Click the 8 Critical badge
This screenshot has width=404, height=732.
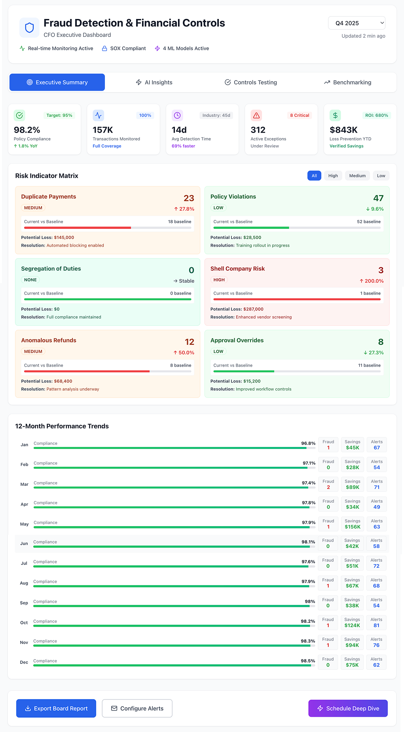(300, 115)
